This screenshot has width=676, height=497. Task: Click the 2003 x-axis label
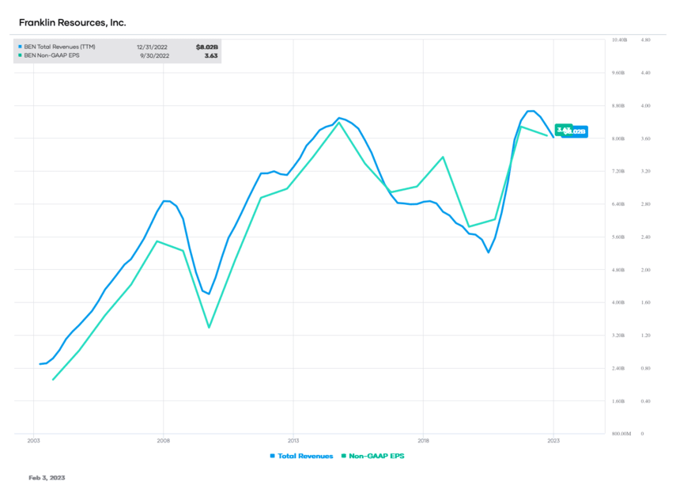(34, 441)
